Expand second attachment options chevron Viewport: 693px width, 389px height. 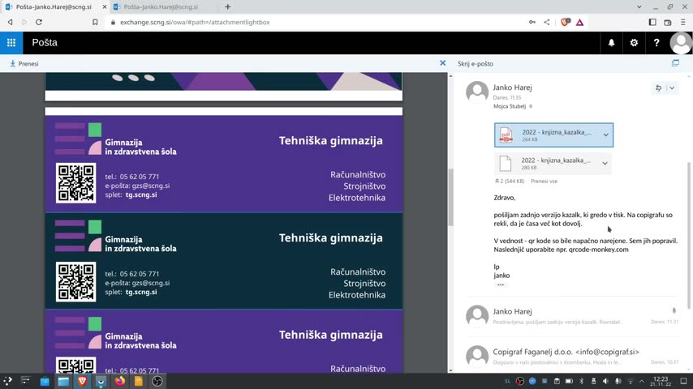coord(605,164)
